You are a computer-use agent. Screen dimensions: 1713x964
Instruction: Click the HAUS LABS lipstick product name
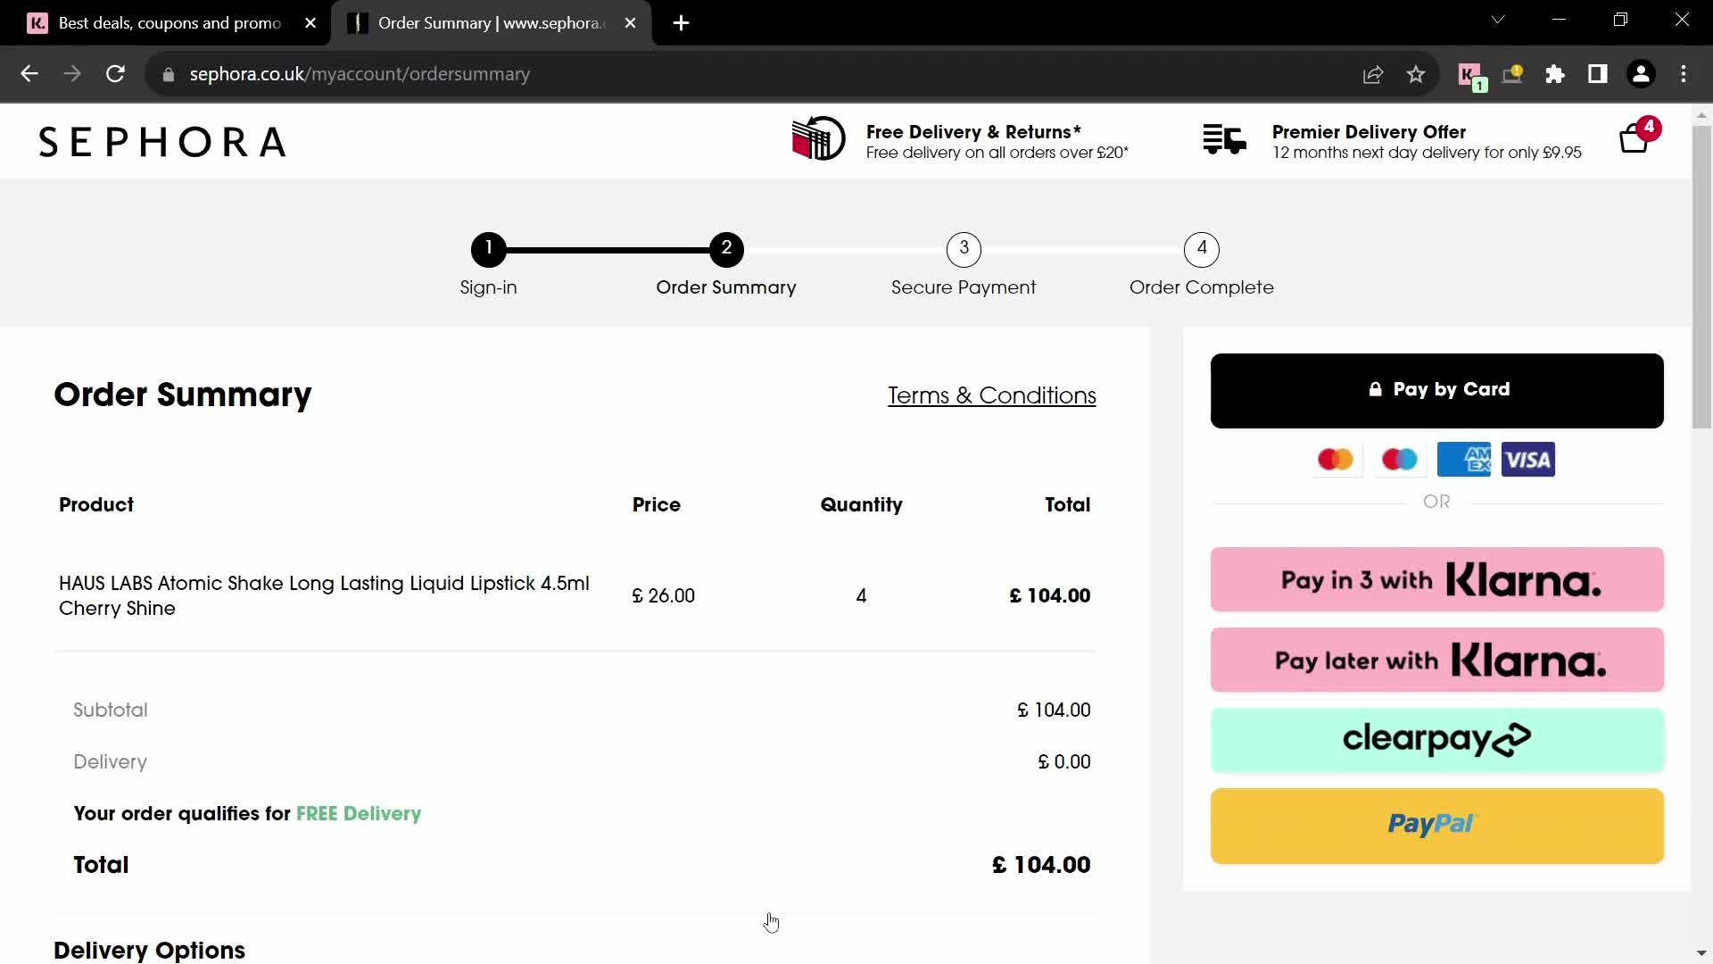pyautogui.click(x=324, y=595)
